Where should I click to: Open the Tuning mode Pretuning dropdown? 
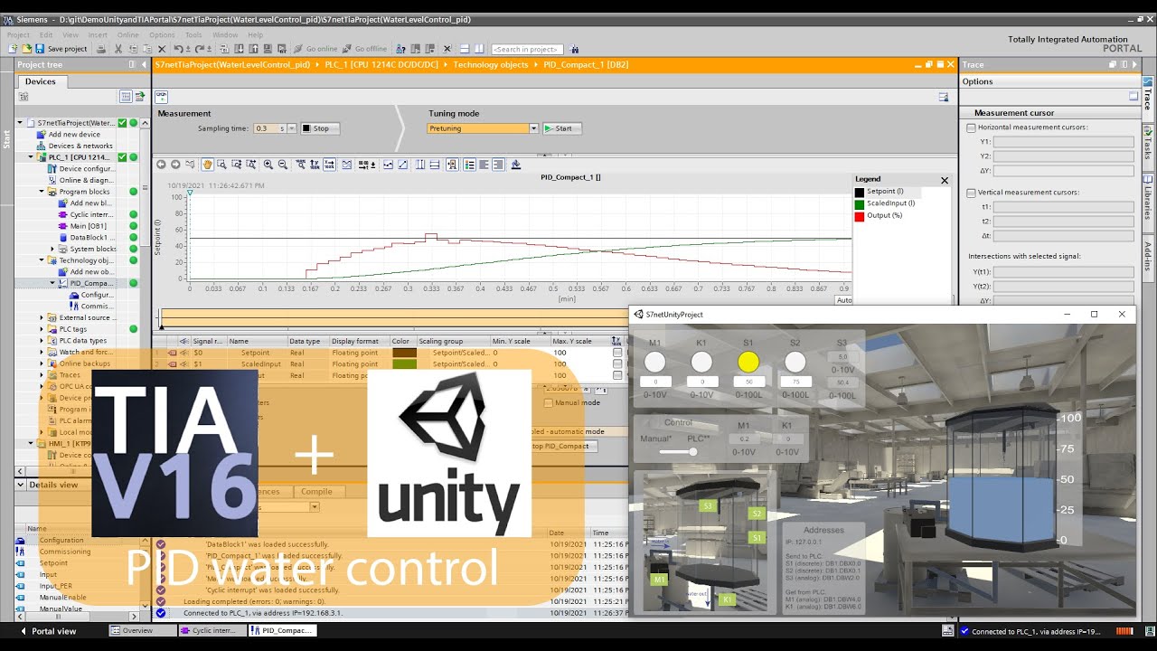click(x=533, y=128)
